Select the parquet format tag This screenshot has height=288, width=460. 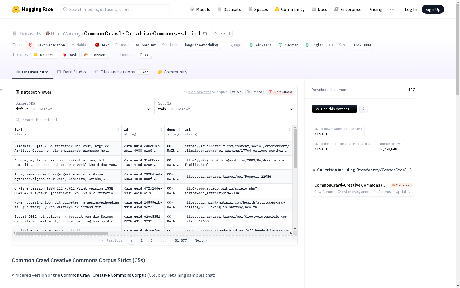[x=145, y=45]
